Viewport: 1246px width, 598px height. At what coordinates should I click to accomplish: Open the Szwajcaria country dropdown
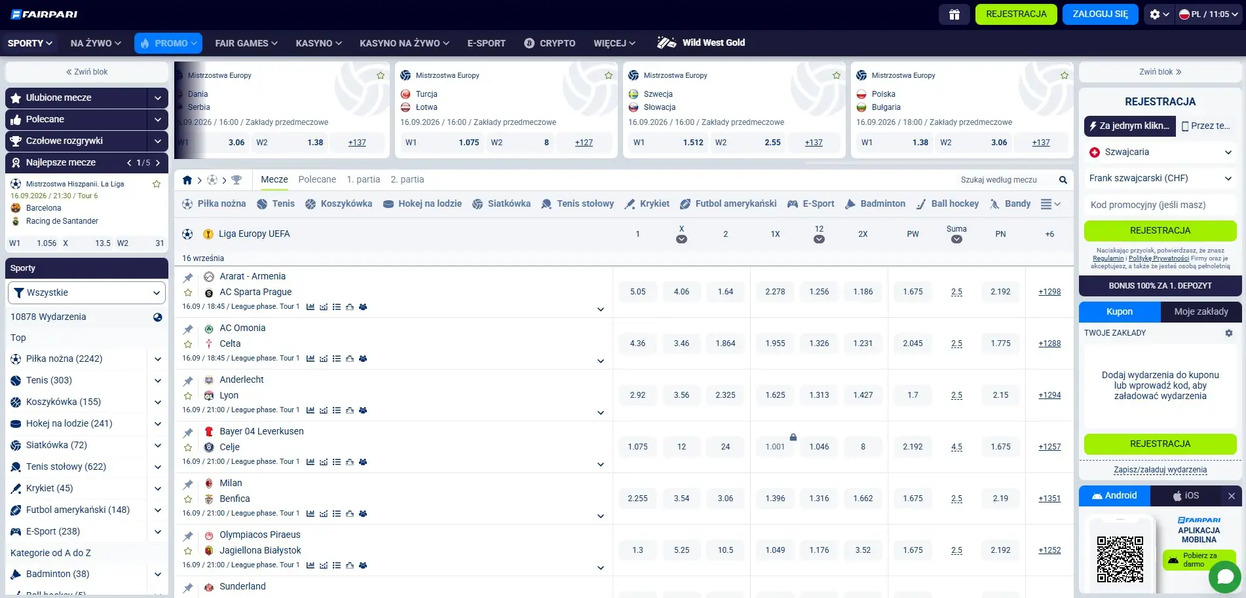click(1160, 152)
